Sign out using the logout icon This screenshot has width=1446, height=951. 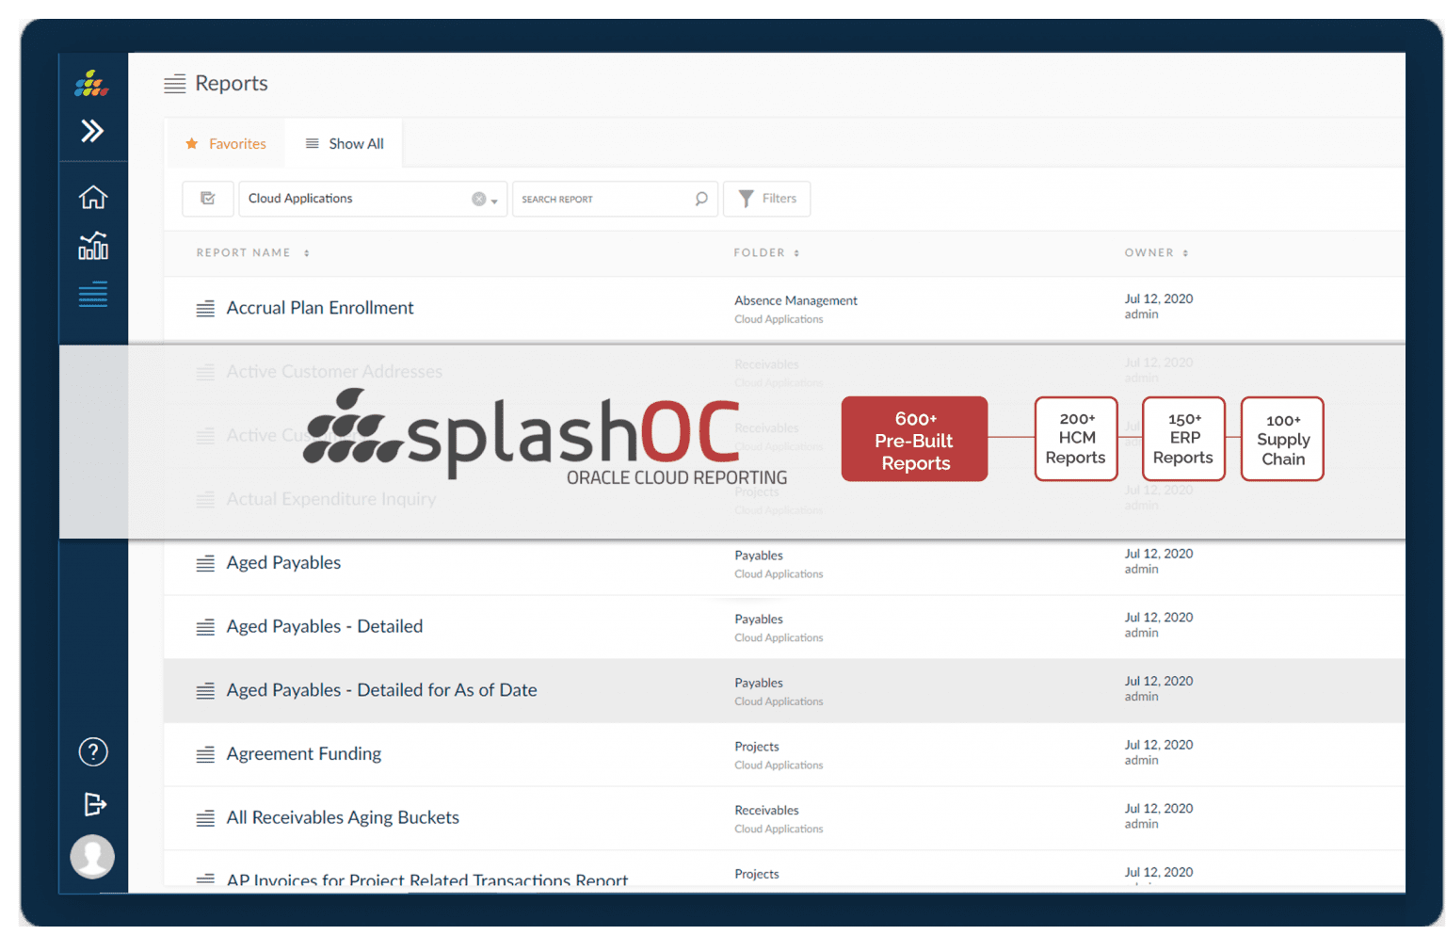point(92,804)
